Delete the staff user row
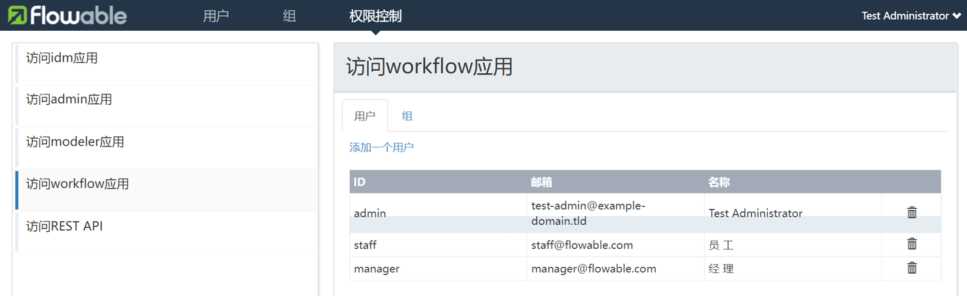967x296 pixels. point(911,244)
